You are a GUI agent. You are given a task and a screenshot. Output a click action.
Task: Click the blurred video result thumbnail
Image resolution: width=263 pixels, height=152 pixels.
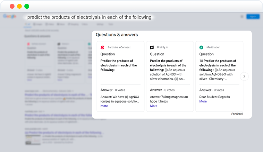(x=33, y=140)
